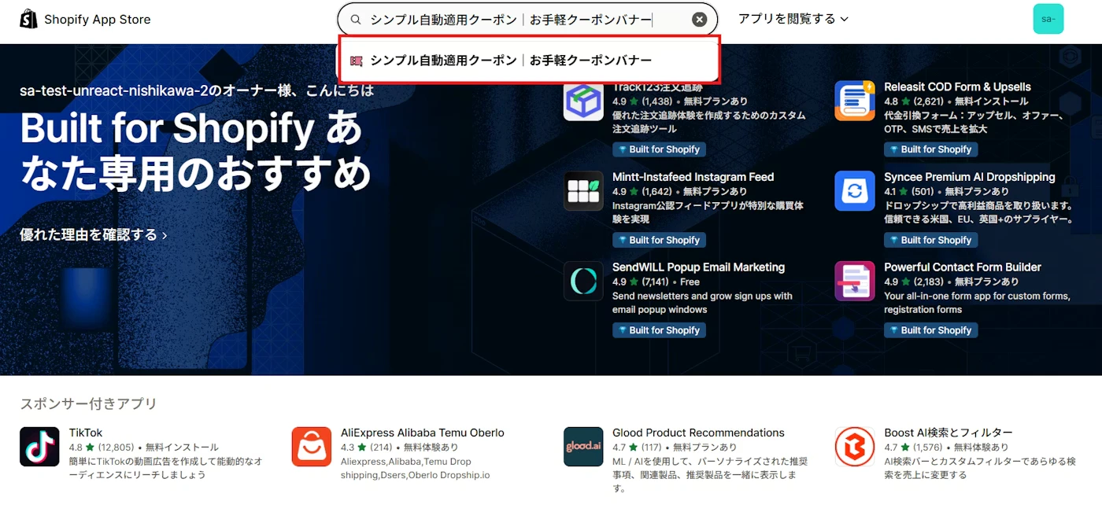Open Mintt-Instafeed Instagram Feed title
Screen dimensions: 1102x512
pyautogui.click(x=693, y=177)
